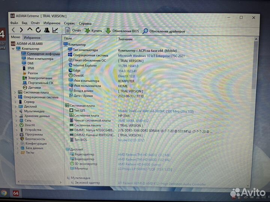
Task: Select DMI tree item
Action: point(27,63)
